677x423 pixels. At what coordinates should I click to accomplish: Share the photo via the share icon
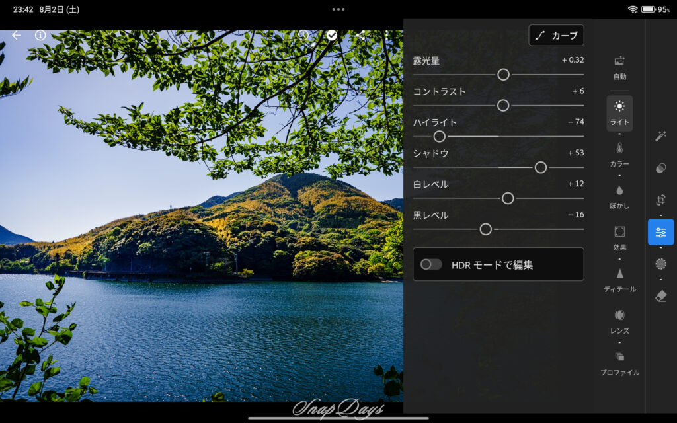[x=360, y=34]
